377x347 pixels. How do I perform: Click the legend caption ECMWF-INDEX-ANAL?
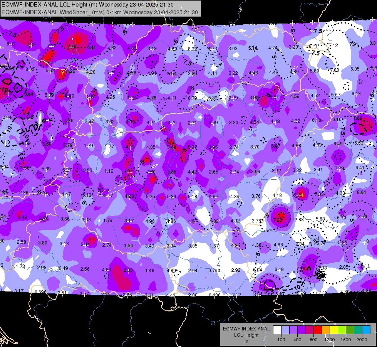click(x=246, y=329)
